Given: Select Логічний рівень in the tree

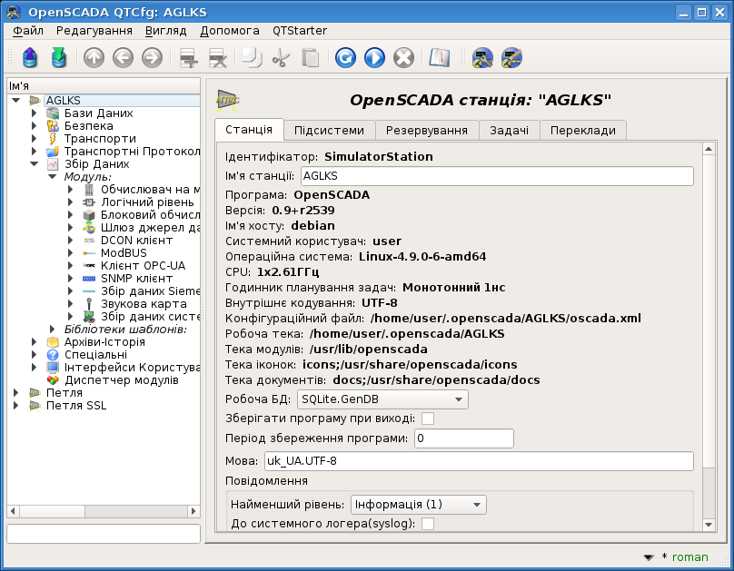Looking at the screenshot, I should tap(147, 202).
